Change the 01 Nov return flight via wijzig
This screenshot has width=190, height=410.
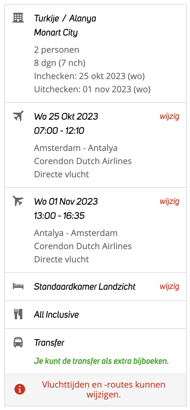click(x=170, y=201)
